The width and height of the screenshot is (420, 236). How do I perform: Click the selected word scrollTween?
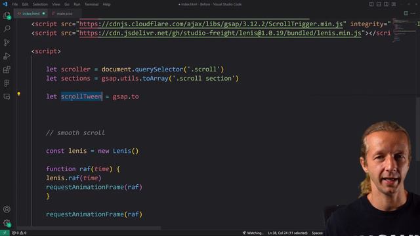(x=81, y=96)
